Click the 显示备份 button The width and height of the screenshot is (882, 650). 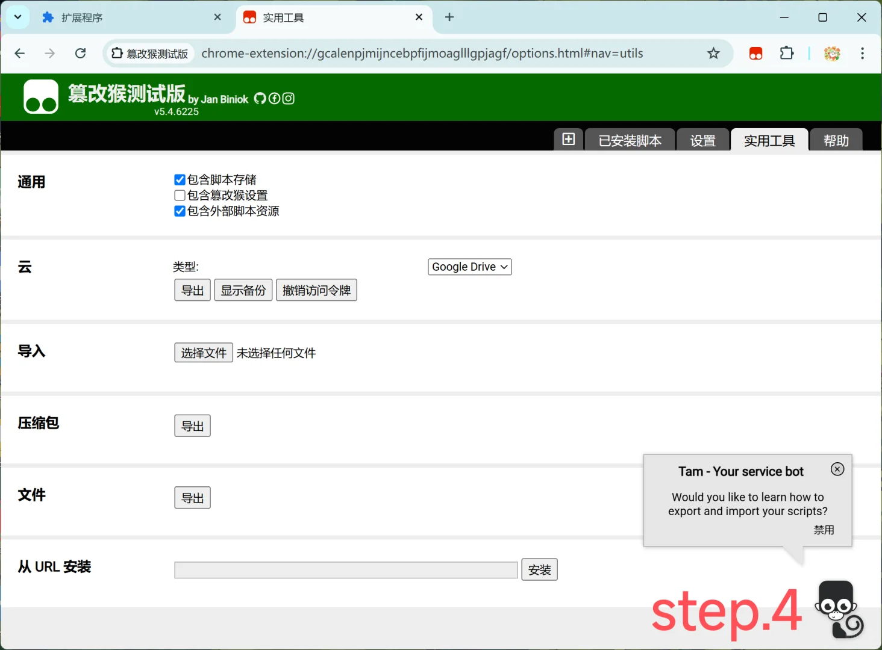[243, 290]
